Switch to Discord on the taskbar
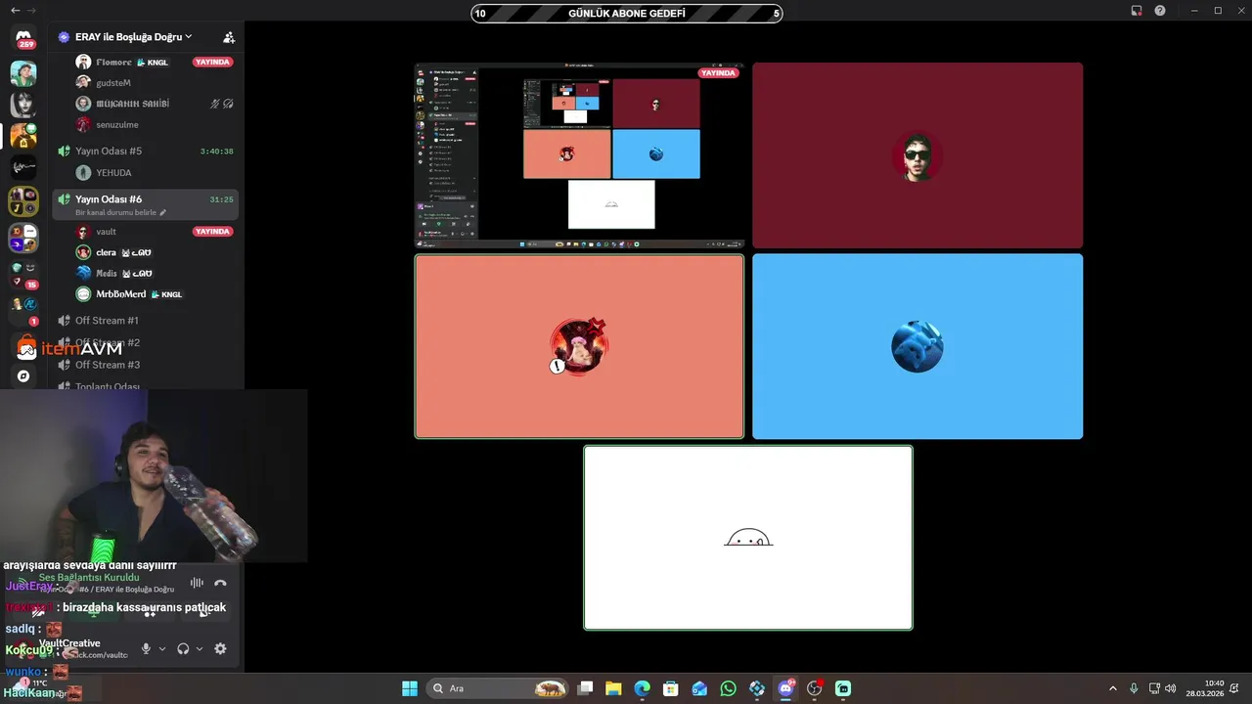Screen dimensions: 1252x704 click(x=785, y=688)
